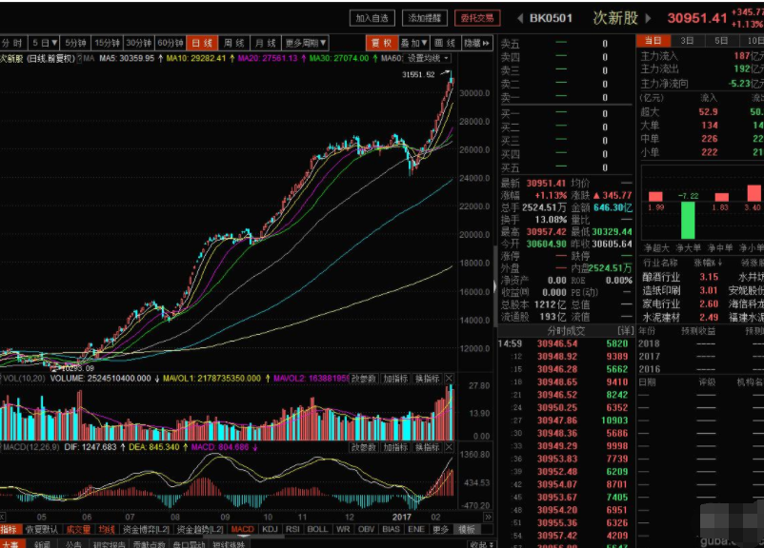This screenshot has height=548, width=764.
Task: Open the 叠加 overlay dropdown
Action: (x=414, y=43)
